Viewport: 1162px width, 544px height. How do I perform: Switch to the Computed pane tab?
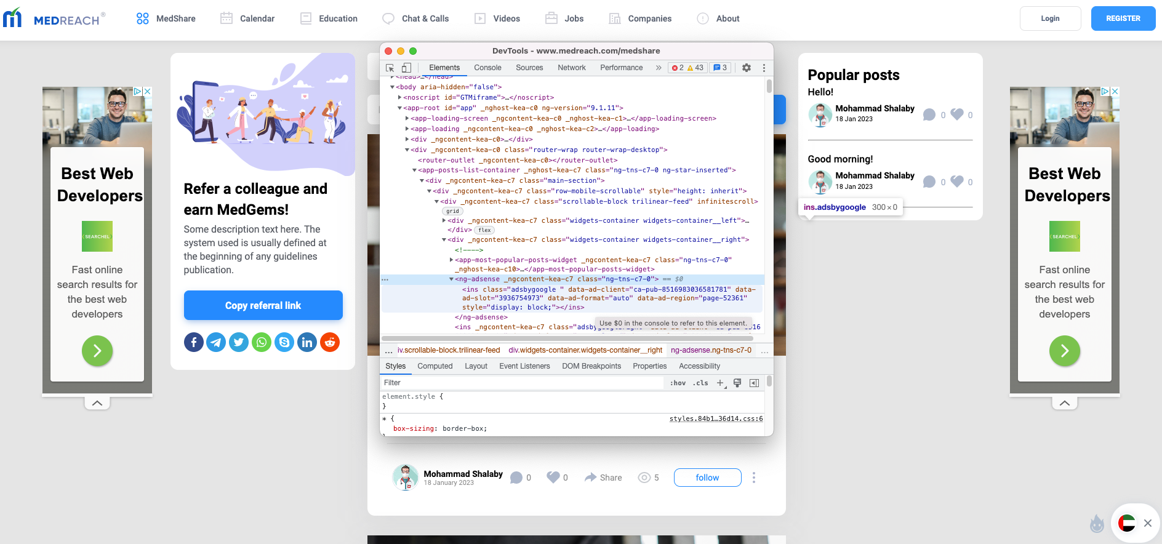pos(435,366)
